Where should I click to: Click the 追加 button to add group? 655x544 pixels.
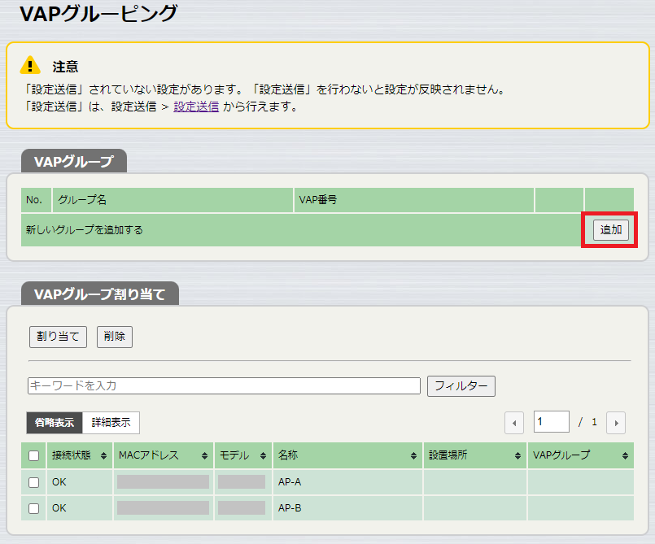610,230
